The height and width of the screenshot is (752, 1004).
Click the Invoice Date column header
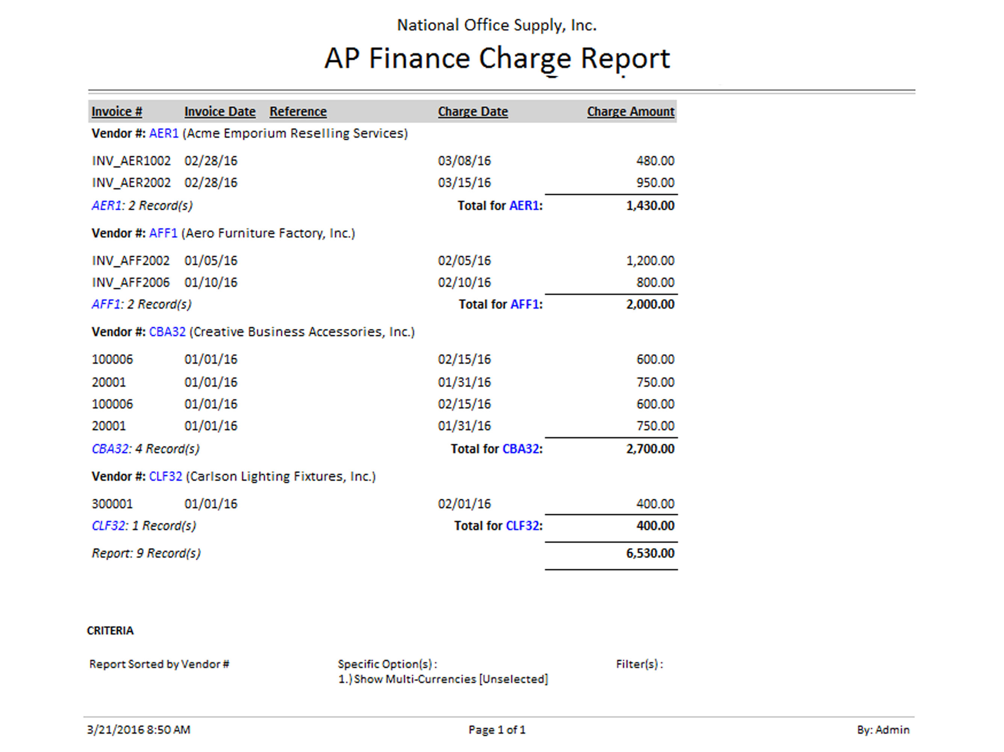[220, 112]
